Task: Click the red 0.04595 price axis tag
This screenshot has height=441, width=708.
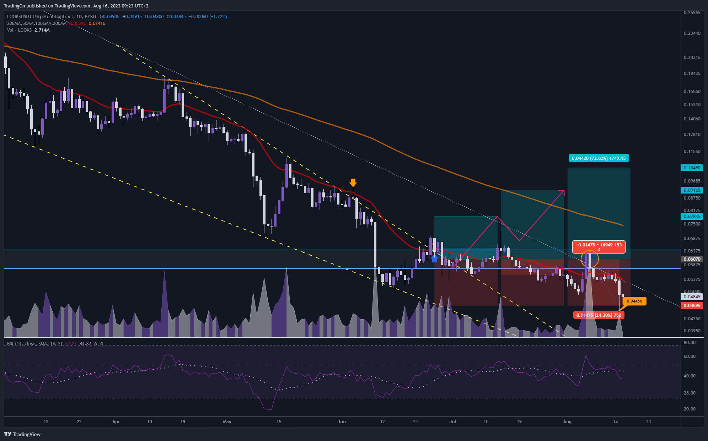Action: (x=692, y=305)
